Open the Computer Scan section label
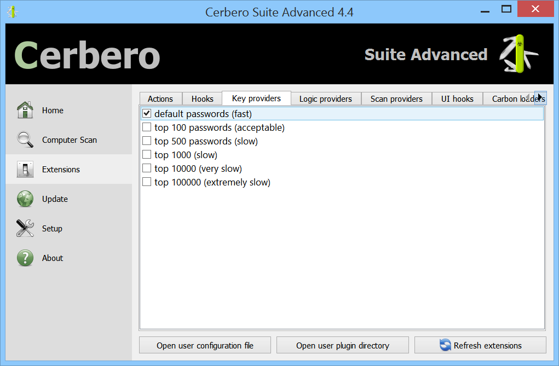Image resolution: width=559 pixels, height=366 pixels. click(x=70, y=140)
